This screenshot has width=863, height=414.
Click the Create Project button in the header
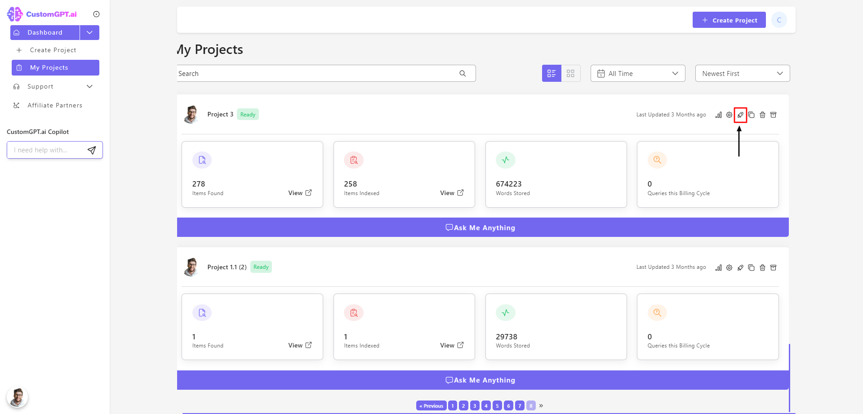tap(729, 20)
